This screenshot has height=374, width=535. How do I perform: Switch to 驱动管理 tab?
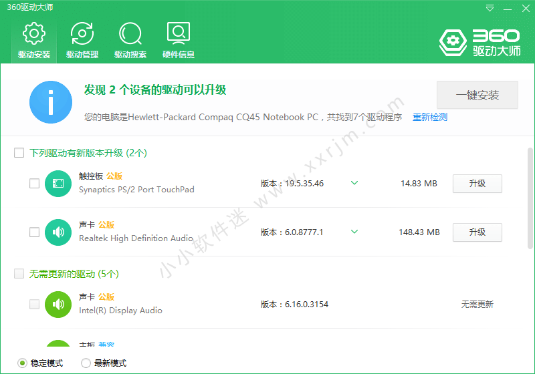[x=82, y=41]
